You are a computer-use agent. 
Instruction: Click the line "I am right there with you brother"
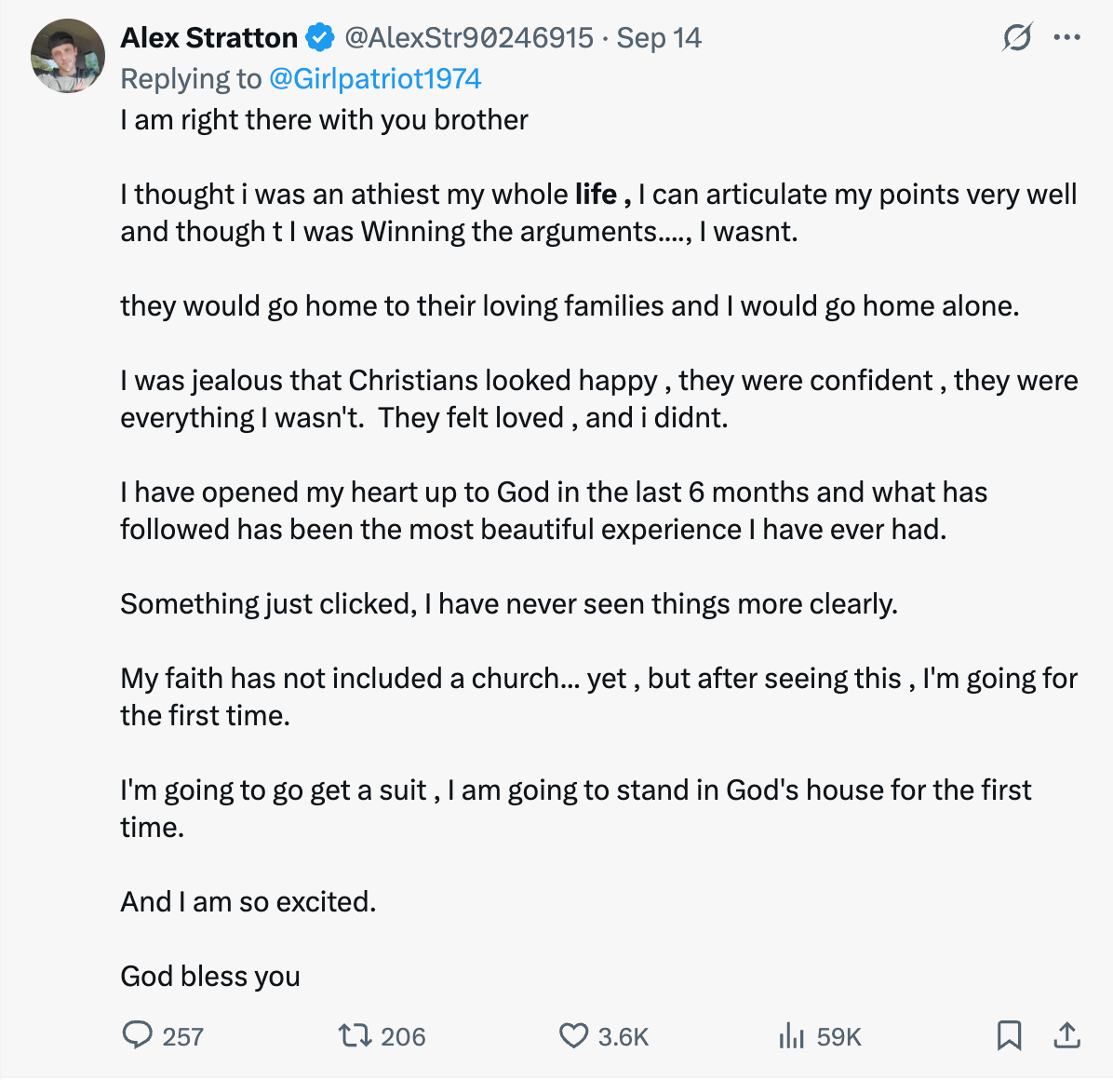(x=324, y=120)
